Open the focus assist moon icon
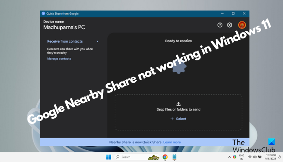 click(x=279, y=157)
